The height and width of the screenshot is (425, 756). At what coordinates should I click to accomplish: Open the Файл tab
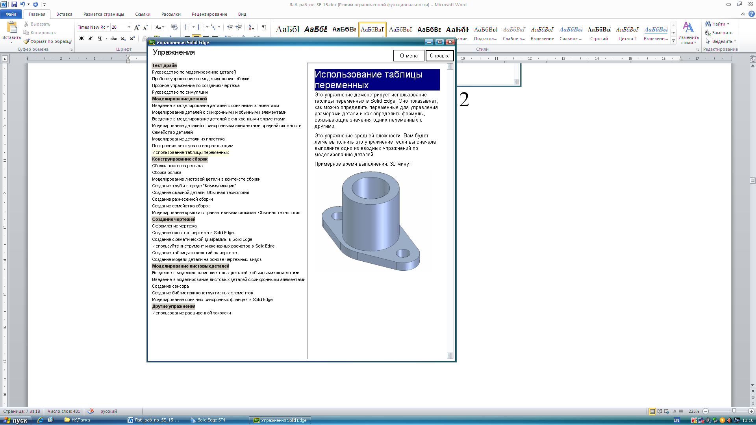11,14
